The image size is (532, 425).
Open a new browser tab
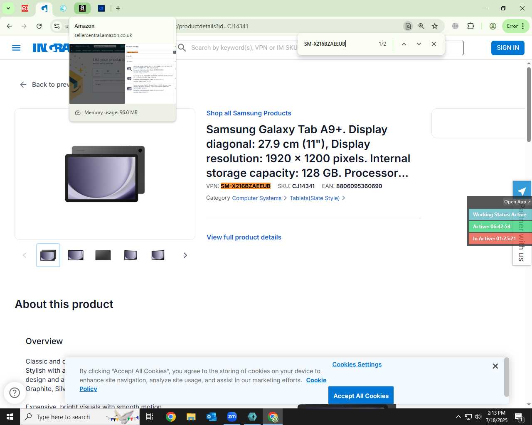(x=118, y=8)
